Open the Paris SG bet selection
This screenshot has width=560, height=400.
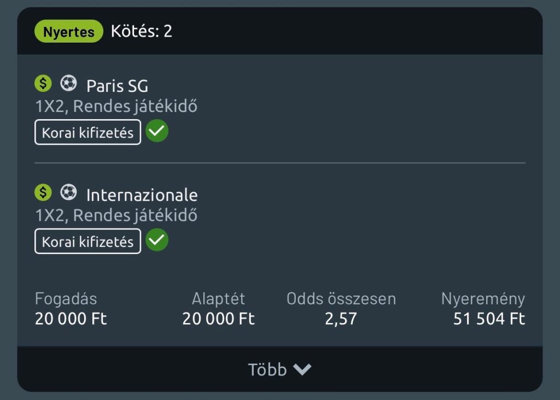tap(117, 86)
